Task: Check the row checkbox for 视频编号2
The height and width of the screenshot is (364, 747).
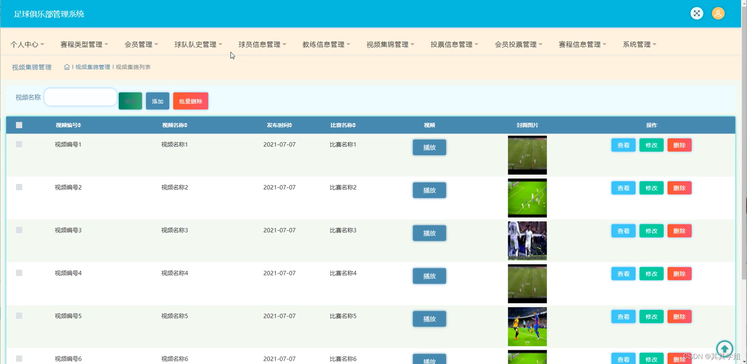Action: [19, 187]
